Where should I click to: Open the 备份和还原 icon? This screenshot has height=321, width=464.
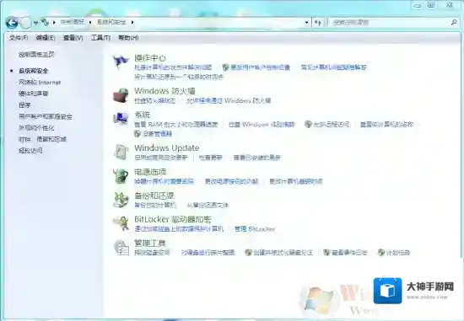click(x=121, y=200)
